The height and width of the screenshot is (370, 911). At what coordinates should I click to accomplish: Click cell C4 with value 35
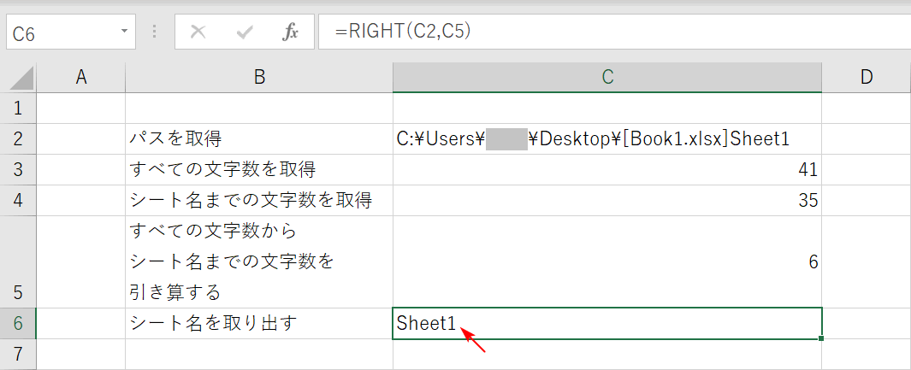click(607, 200)
